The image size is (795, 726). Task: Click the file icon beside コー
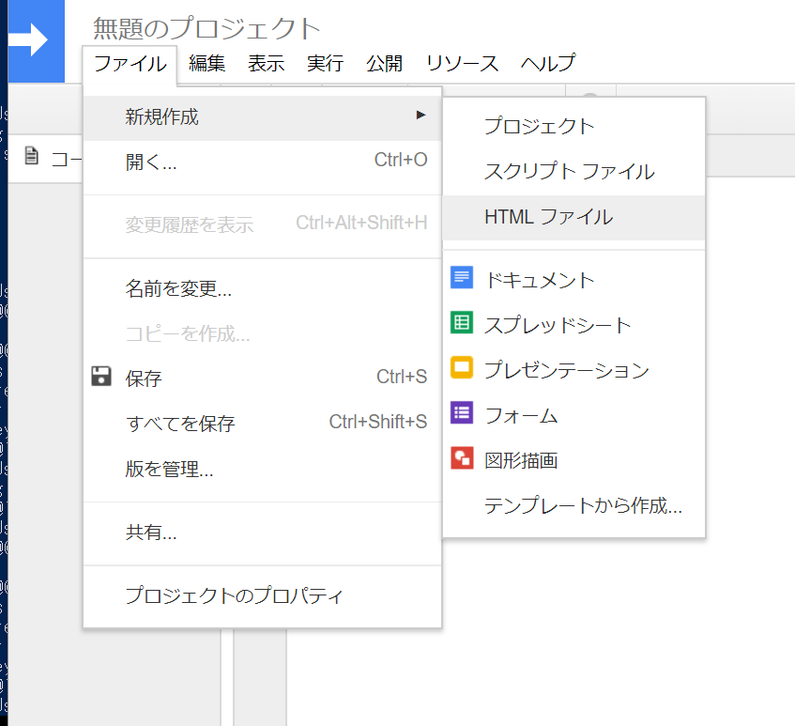click(x=31, y=155)
